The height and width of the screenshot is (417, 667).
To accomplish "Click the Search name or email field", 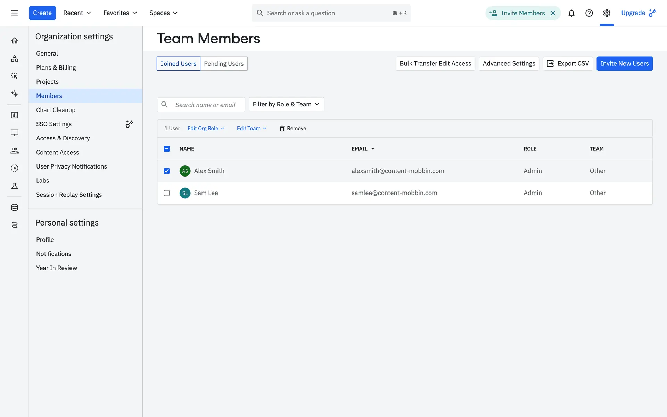I will click(x=205, y=105).
